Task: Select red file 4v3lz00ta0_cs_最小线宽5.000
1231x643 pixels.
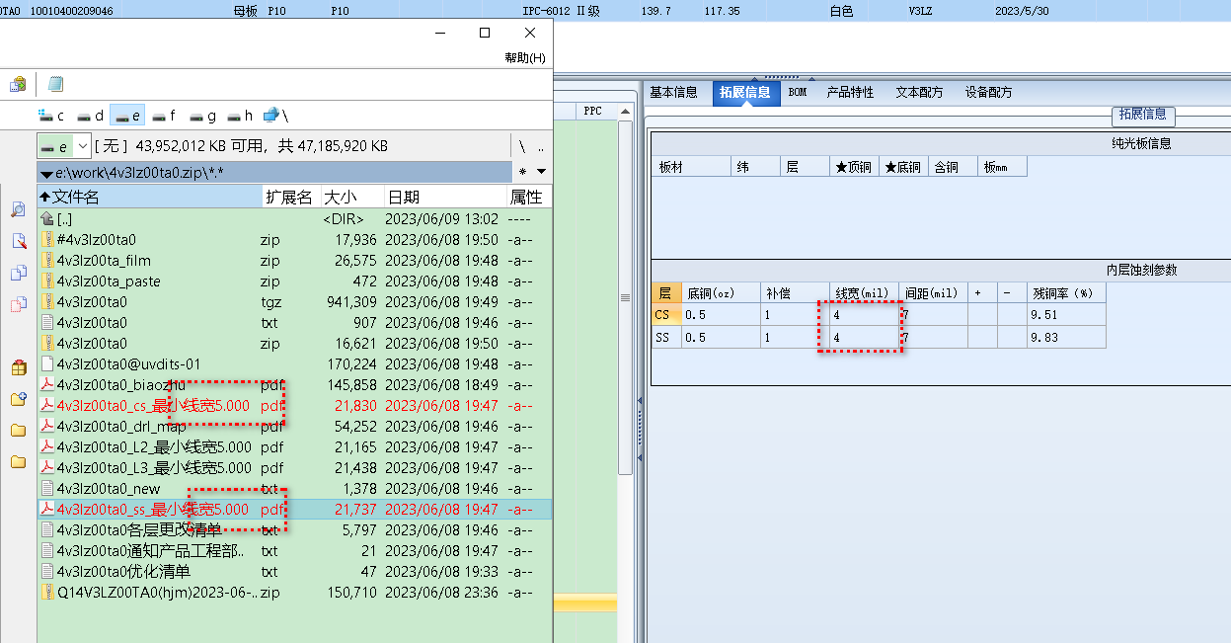Action: 294,406
